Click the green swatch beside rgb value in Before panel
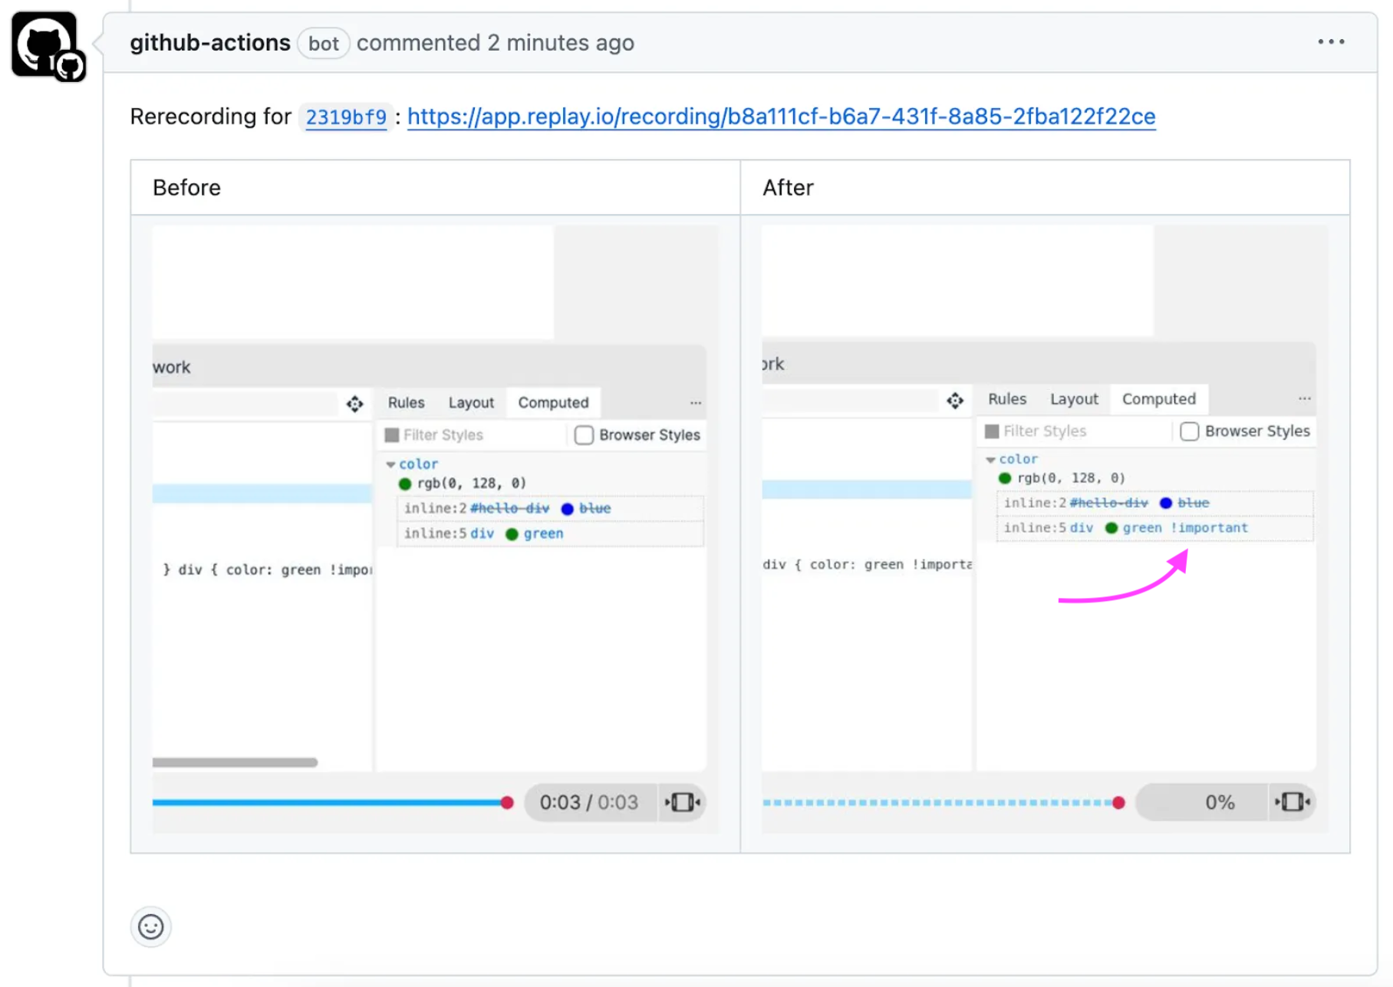 [405, 484]
